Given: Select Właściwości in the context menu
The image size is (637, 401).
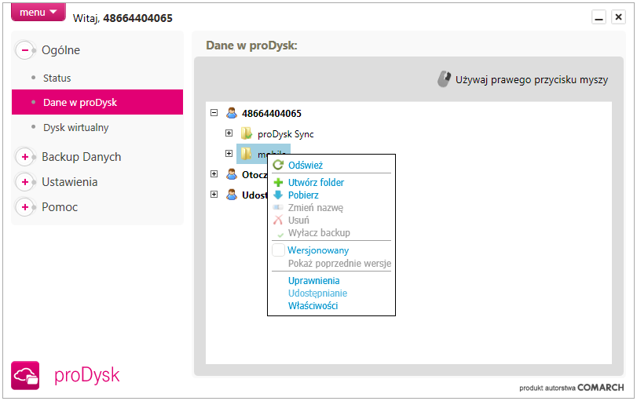Looking at the screenshot, I should pyautogui.click(x=313, y=305).
